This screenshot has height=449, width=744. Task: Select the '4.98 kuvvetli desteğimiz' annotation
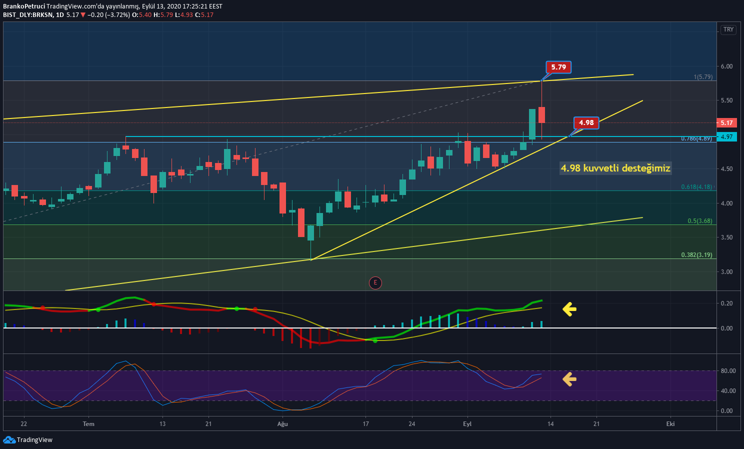[615, 168]
